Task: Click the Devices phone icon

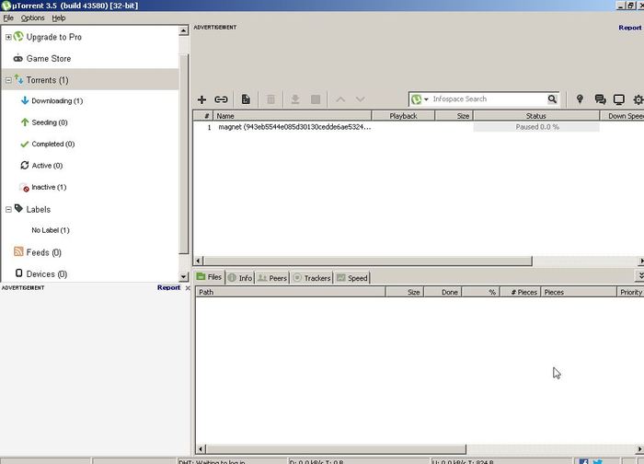Action: (19, 273)
